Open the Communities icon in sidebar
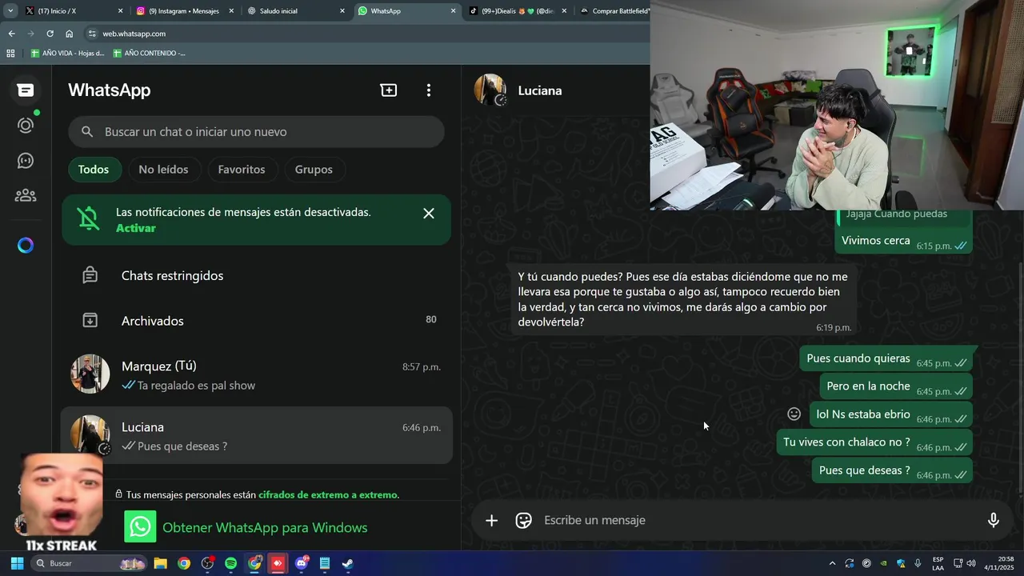The image size is (1024, 576). [26, 195]
